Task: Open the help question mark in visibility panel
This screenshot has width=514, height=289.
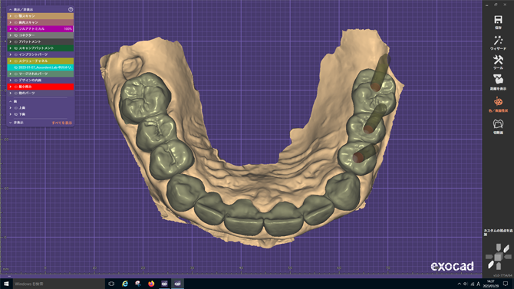Action: 71,9
